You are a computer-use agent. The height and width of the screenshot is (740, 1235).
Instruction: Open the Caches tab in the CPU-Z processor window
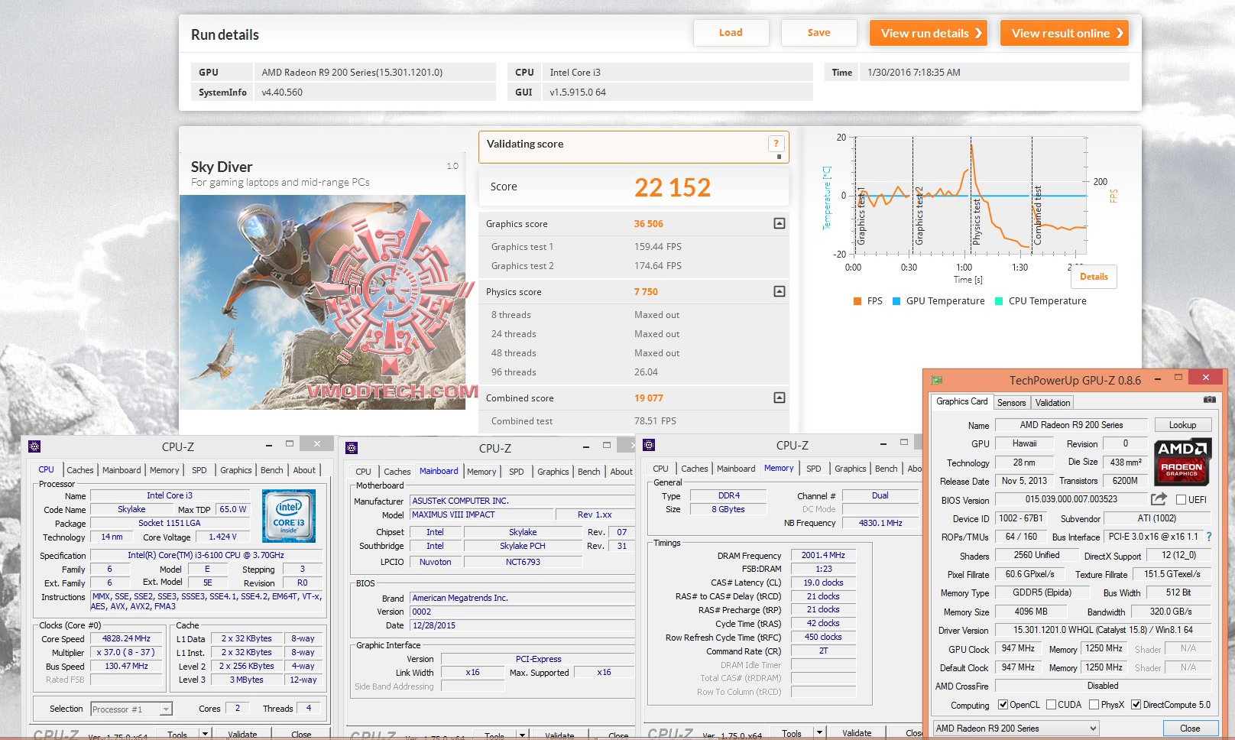click(x=79, y=470)
